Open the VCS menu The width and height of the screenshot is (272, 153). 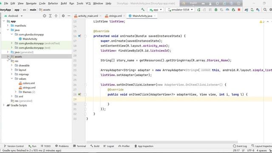[x=88, y=3]
